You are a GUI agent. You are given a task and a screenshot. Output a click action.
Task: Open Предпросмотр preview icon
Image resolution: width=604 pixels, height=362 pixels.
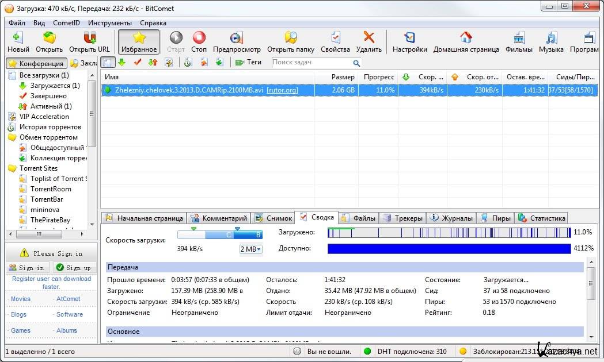point(236,38)
